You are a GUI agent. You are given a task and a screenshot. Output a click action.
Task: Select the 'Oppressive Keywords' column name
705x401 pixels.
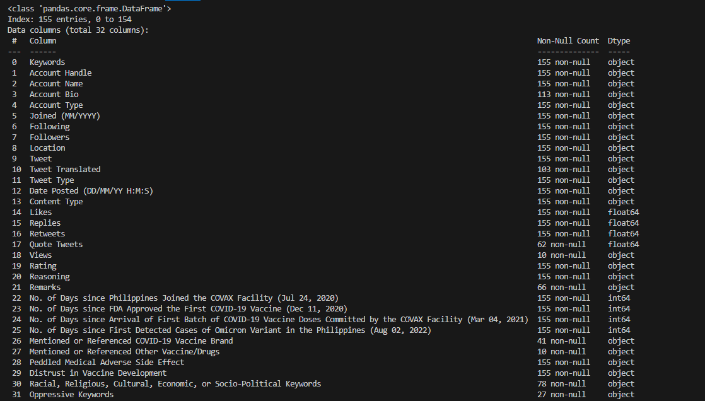tap(71, 395)
